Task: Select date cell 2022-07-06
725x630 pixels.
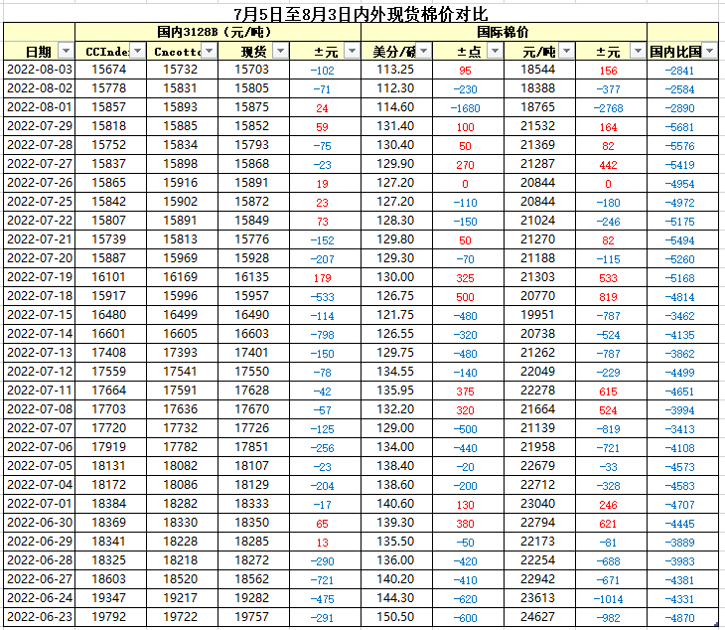Action: point(40,447)
